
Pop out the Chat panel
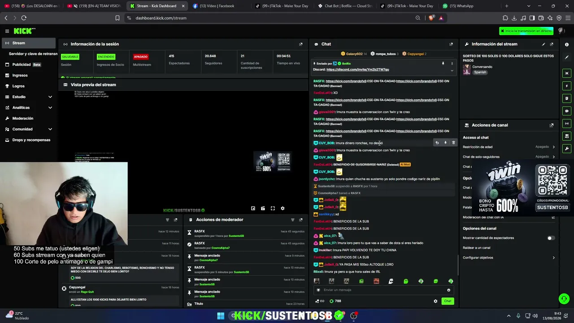point(451,44)
